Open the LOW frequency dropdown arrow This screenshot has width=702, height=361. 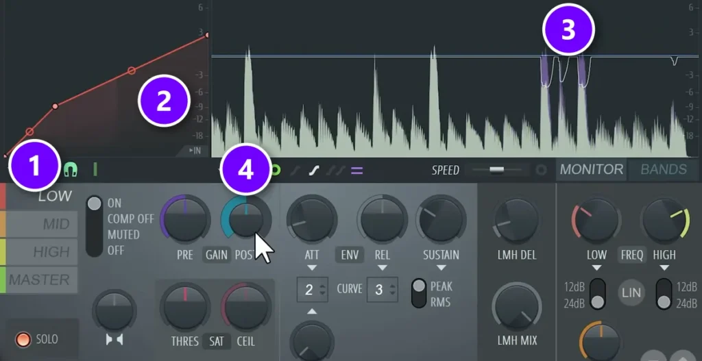(597, 268)
